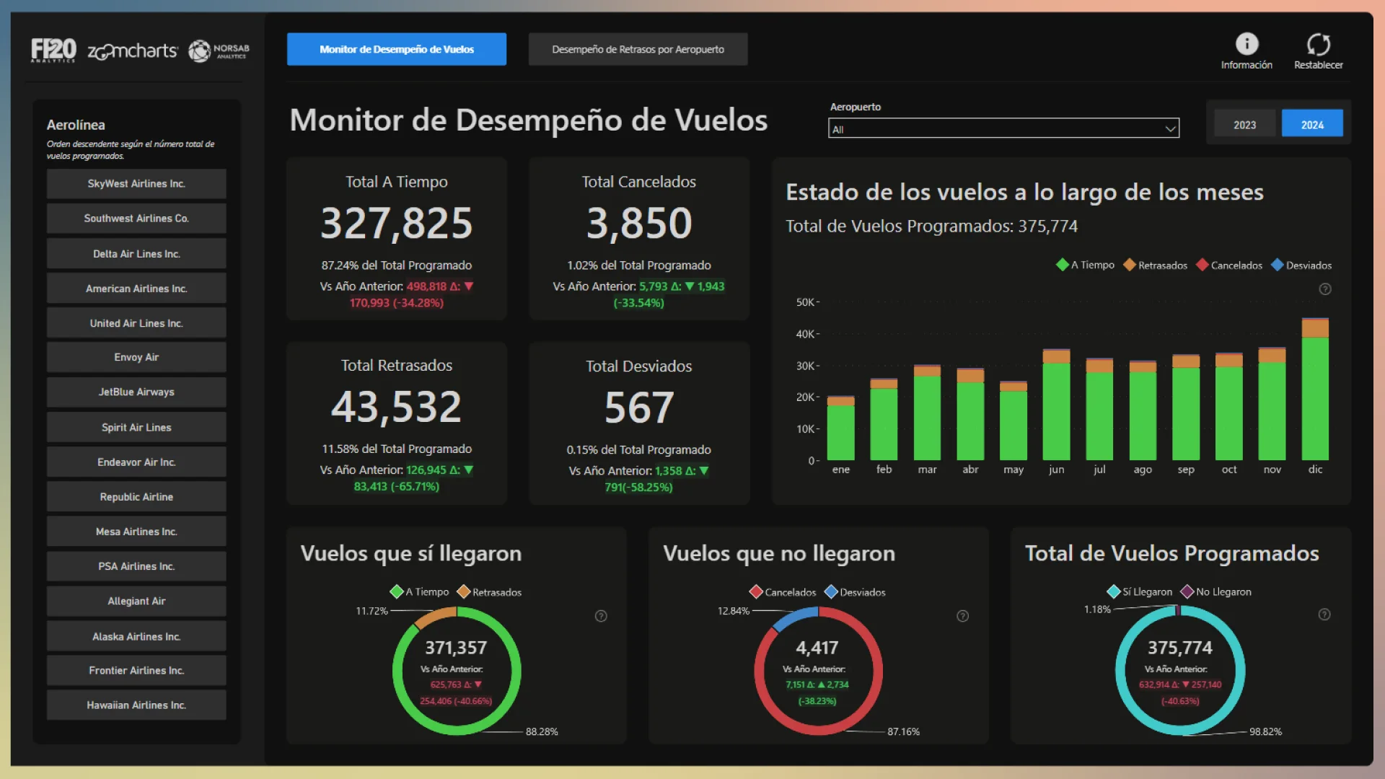
Task: Switch to Monitor de Desempeño de Vuelos tab
Action: tap(397, 49)
